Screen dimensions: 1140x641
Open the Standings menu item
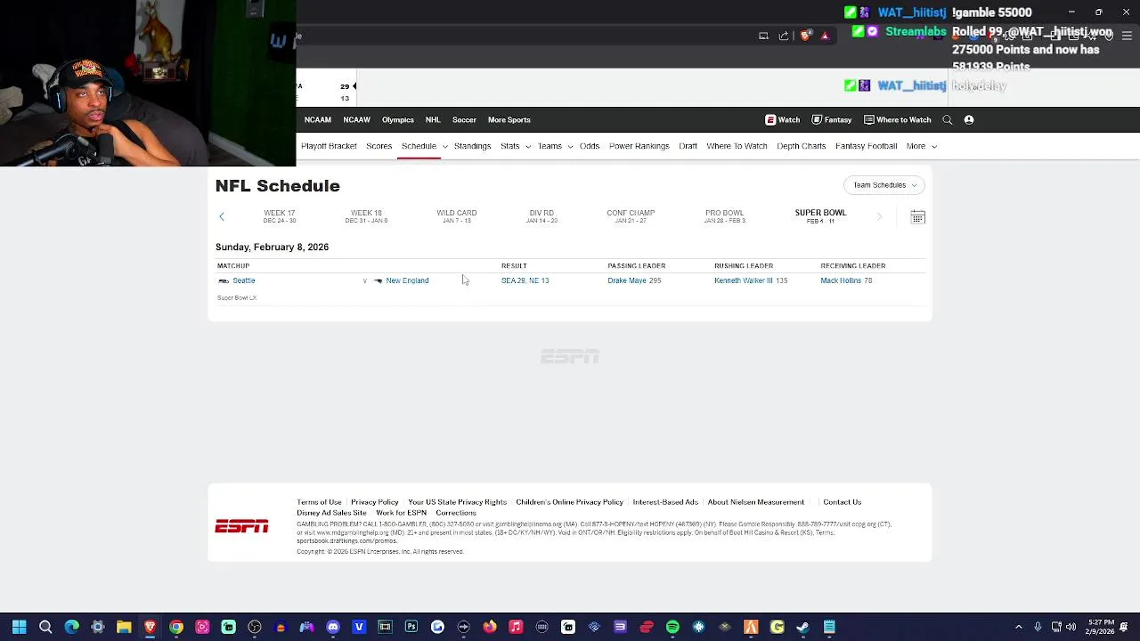pos(472,146)
